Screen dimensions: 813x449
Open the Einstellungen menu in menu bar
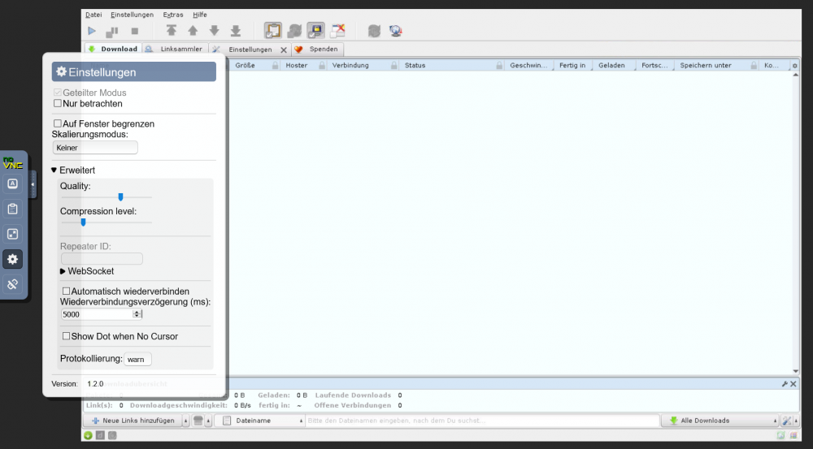coord(133,15)
